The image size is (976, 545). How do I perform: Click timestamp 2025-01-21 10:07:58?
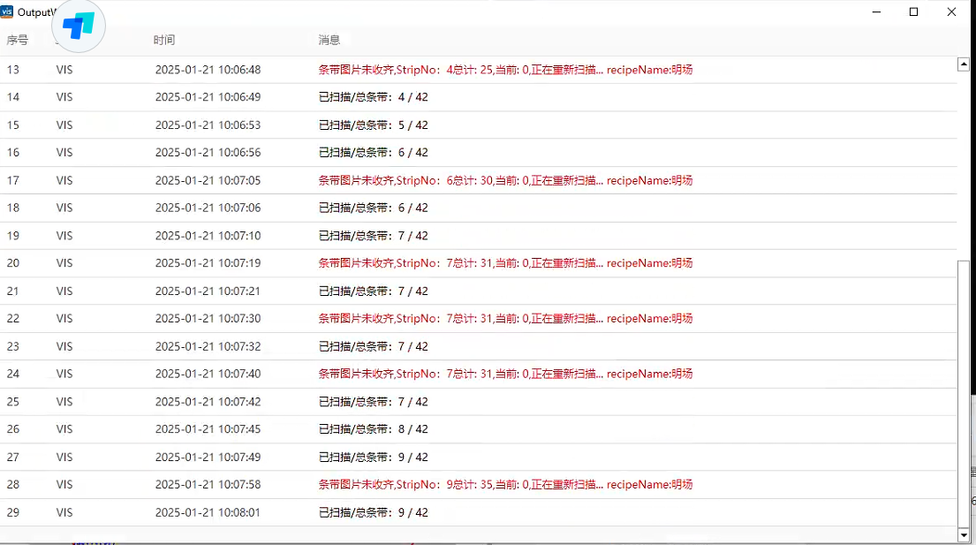click(x=208, y=485)
